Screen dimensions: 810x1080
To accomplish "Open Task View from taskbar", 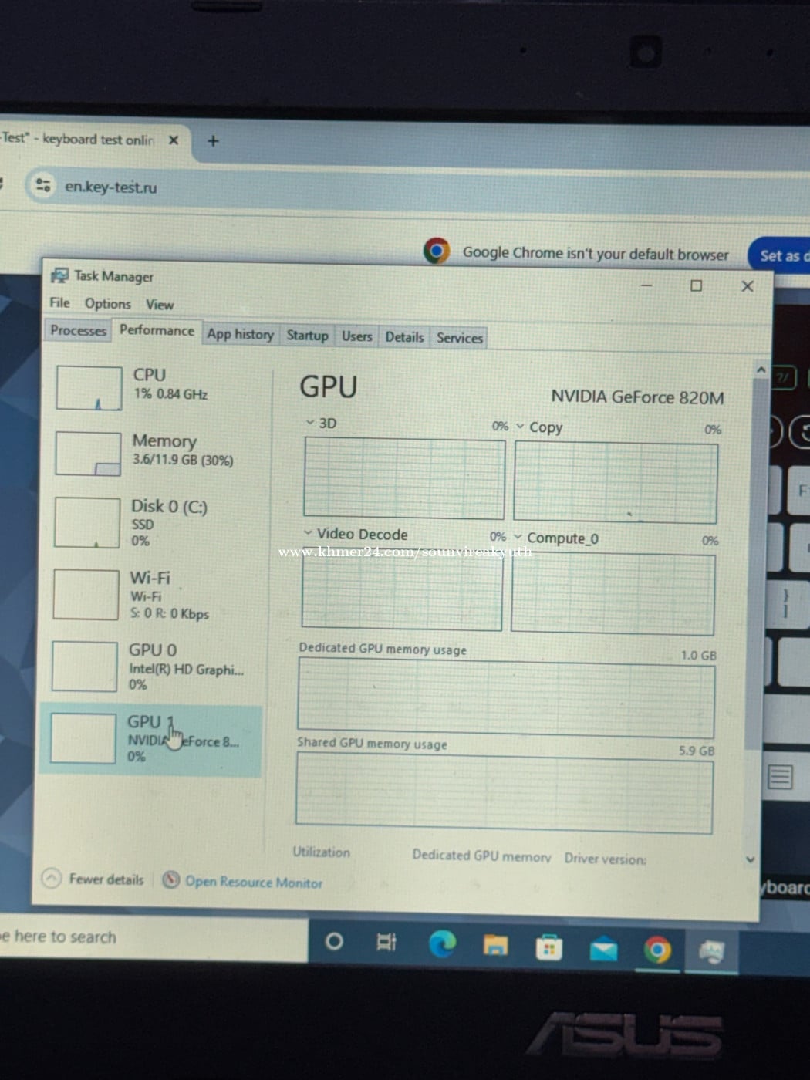I will pos(386,942).
